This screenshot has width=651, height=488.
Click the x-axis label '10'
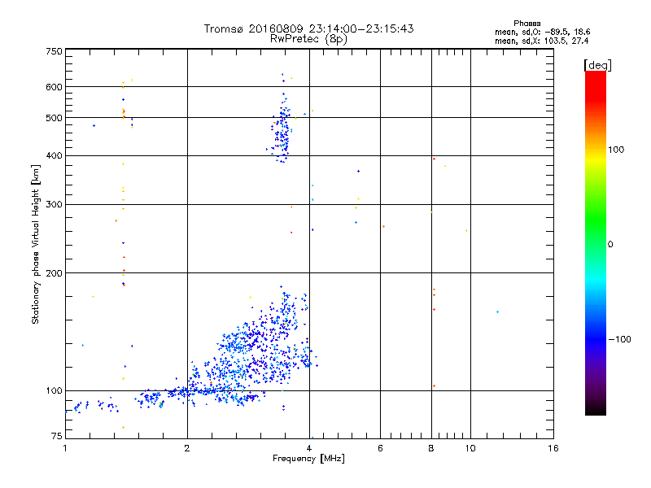click(470, 448)
